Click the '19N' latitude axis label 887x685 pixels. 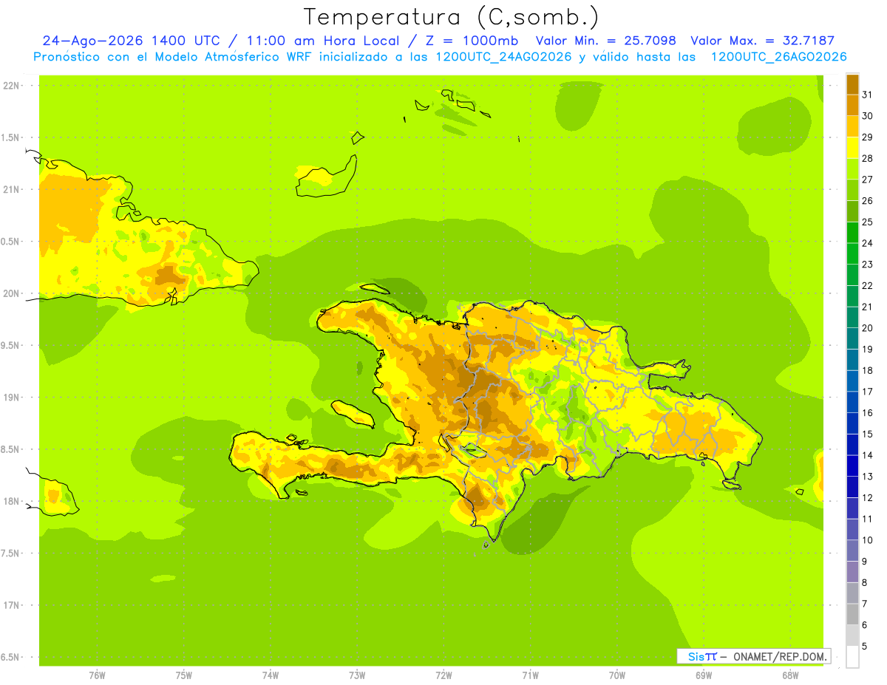tap(12, 397)
